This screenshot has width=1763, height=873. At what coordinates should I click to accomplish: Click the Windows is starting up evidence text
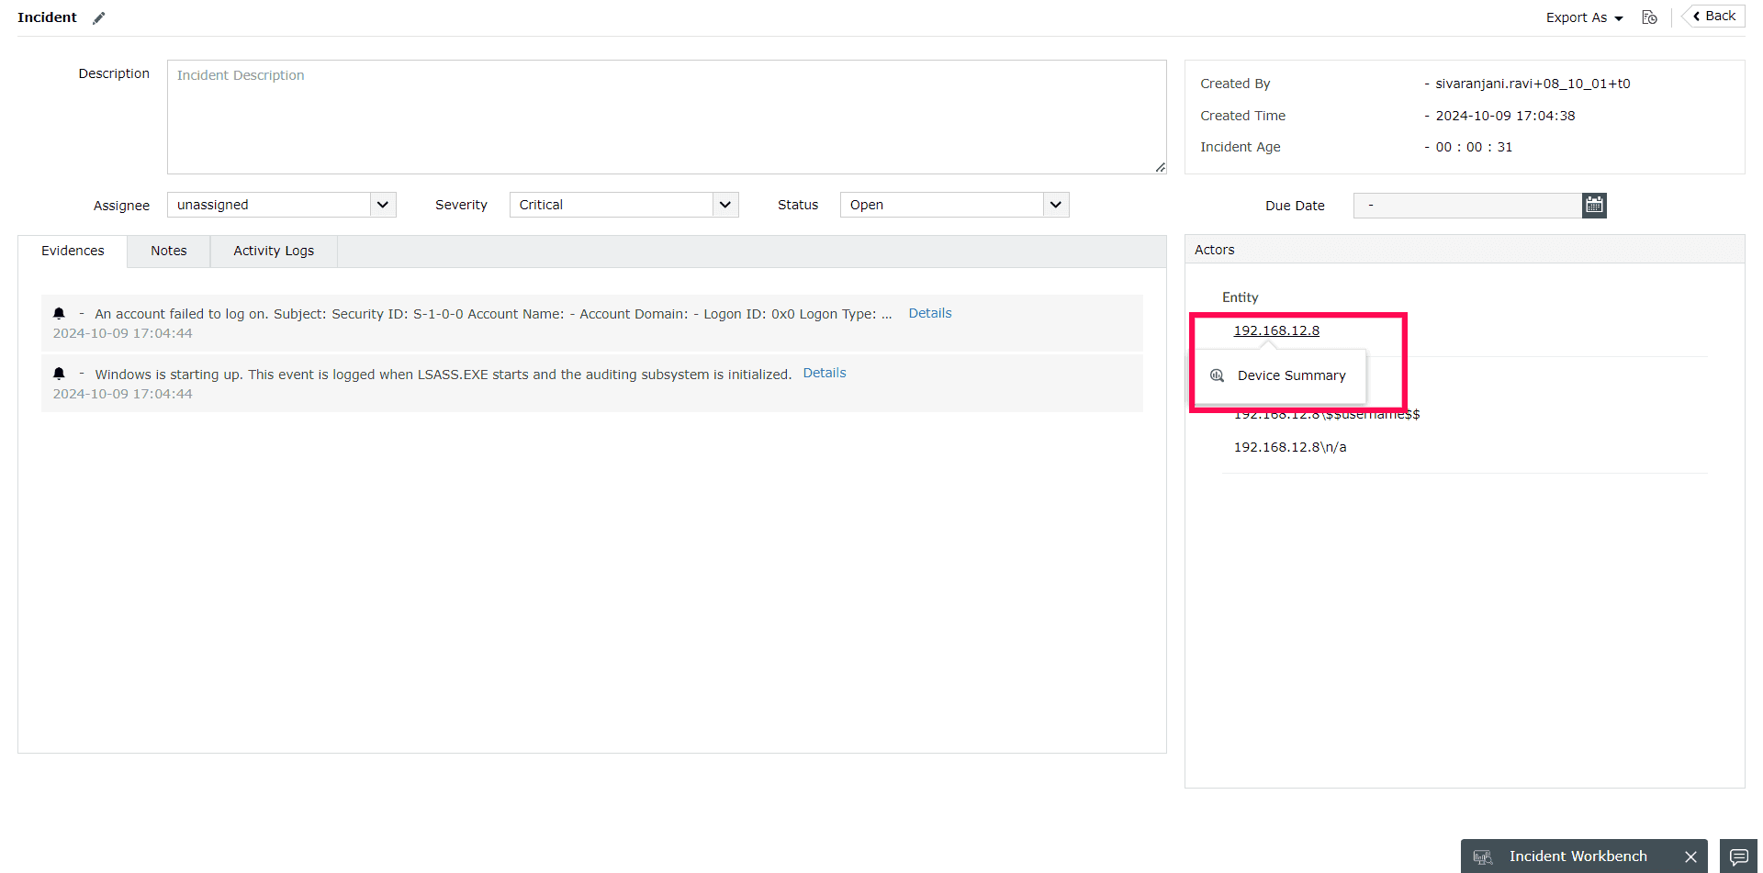tap(443, 375)
